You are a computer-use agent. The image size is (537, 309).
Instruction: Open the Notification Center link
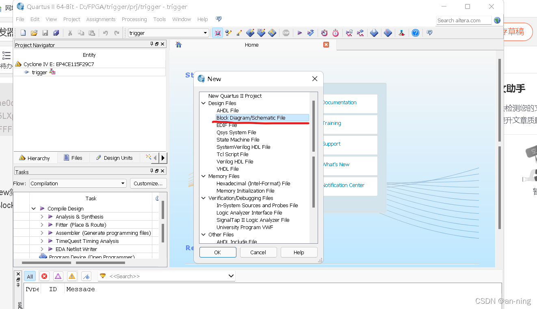pos(344,185)
